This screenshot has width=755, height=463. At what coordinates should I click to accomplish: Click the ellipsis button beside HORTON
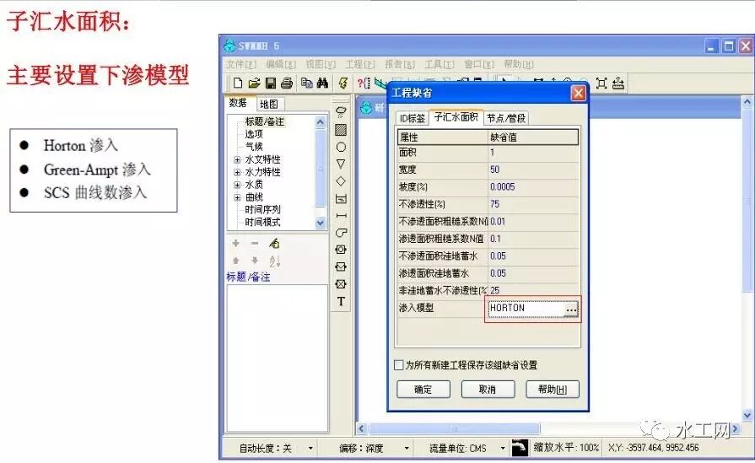(571, 309)
